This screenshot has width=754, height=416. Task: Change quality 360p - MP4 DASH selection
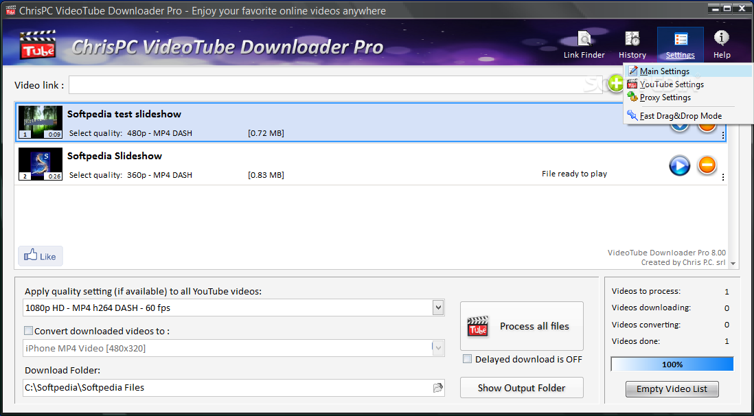click(159, 175)
